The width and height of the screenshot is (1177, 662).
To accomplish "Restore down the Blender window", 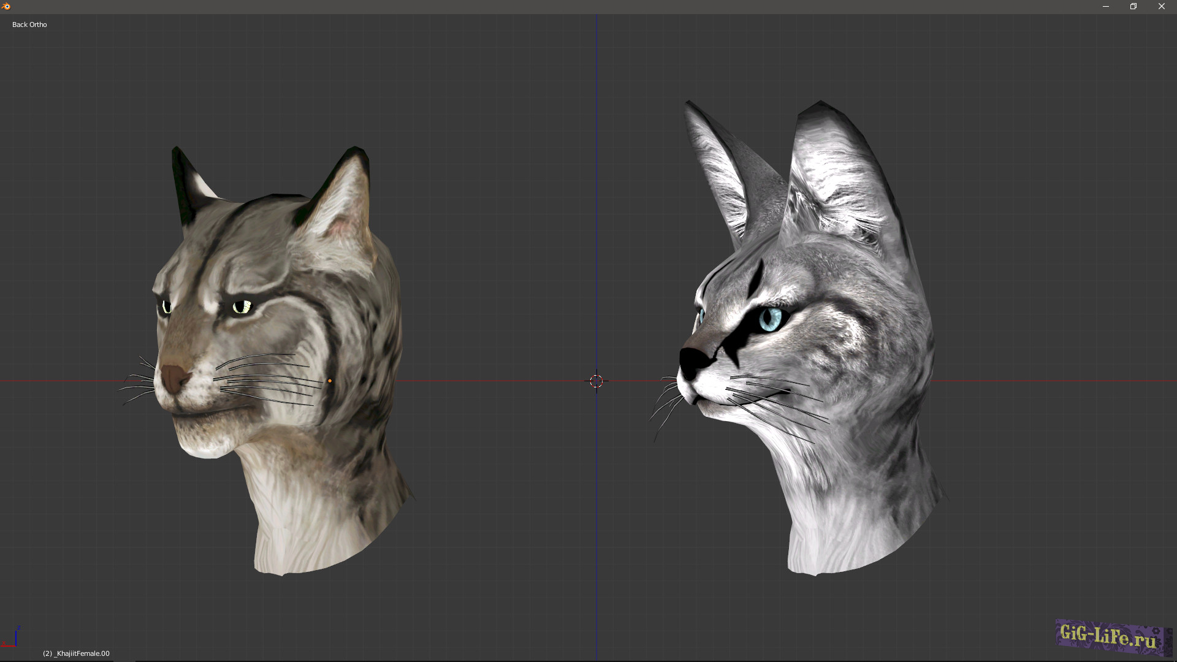I will (x=1133, y=6).
